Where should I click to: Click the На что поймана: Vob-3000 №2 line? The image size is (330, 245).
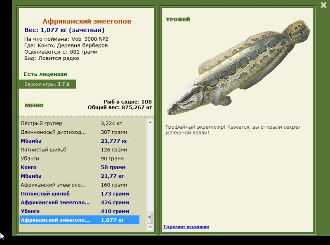click(x=66, y=39)
